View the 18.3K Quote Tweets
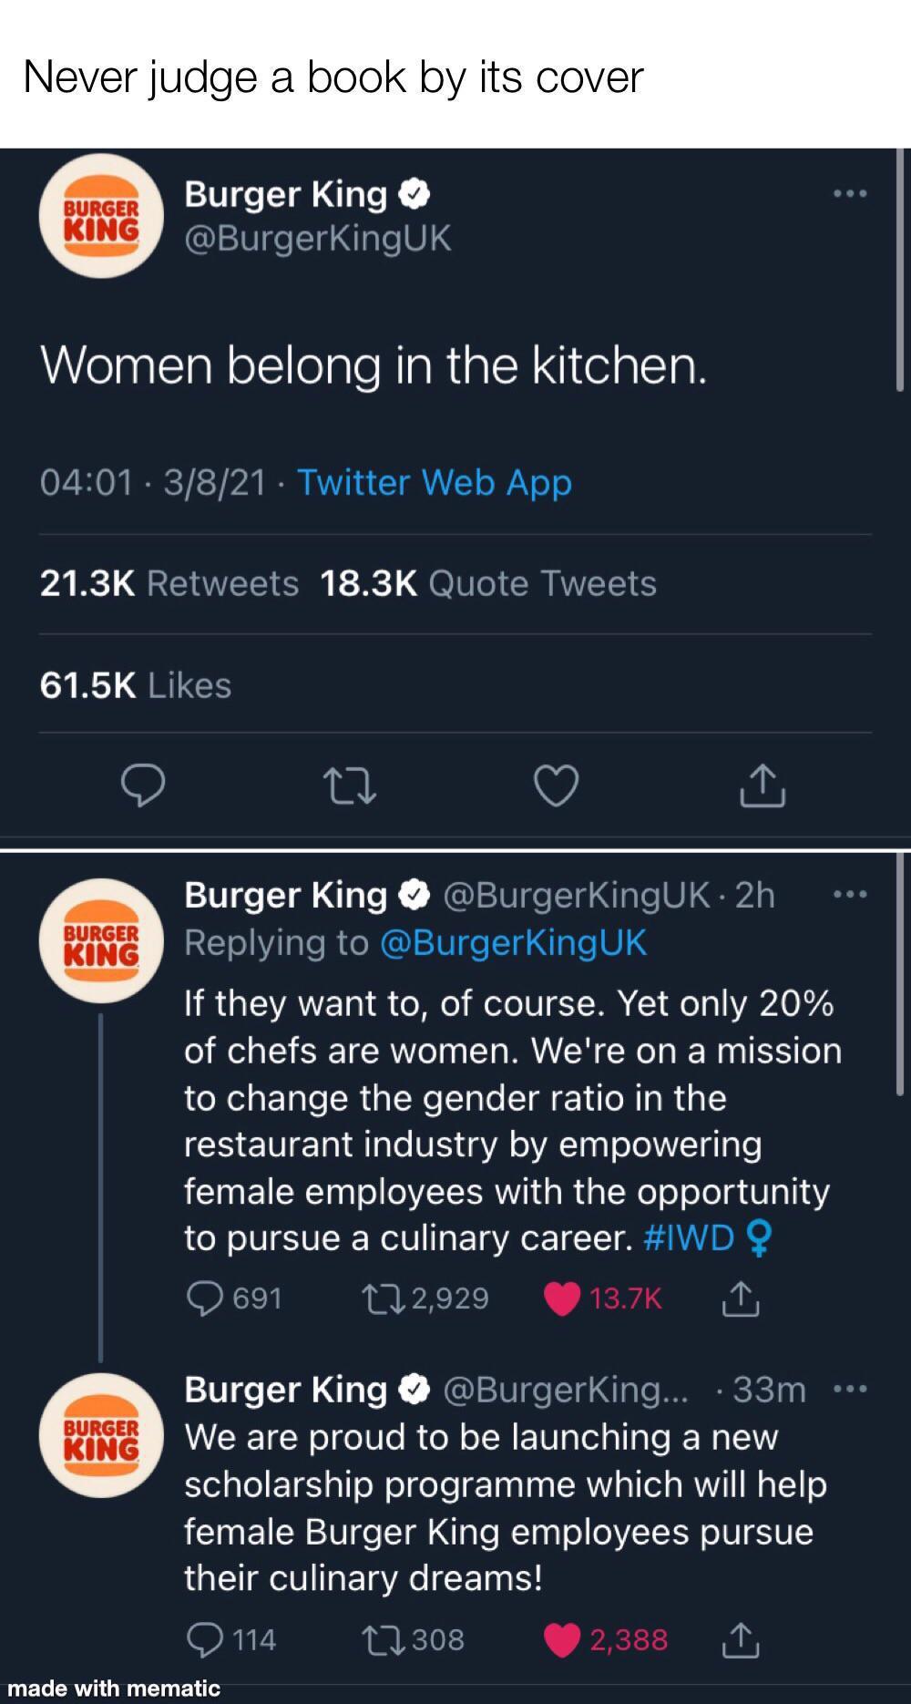Image resolution: width=911 pixels, height=1704 pixels. (488, 583)
